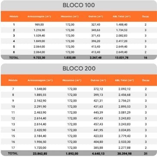Image resolution: width=157 pixels, height=157 pixels.
Task: Select the Mezanino column header in Bloco 100
Action: point(70,16)
